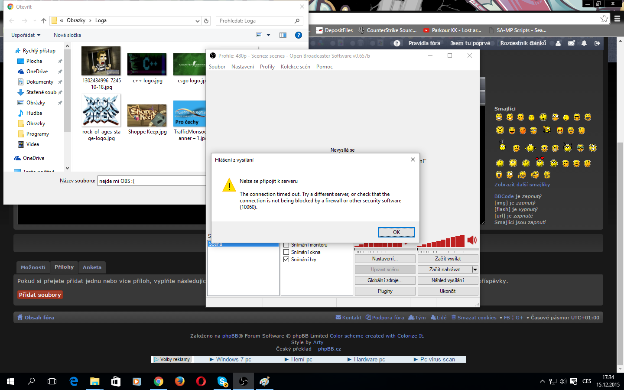The height and width of the screenshot is (390, 624).
Task: Expand the address bar history dropdown
Action: coord(198,21)
